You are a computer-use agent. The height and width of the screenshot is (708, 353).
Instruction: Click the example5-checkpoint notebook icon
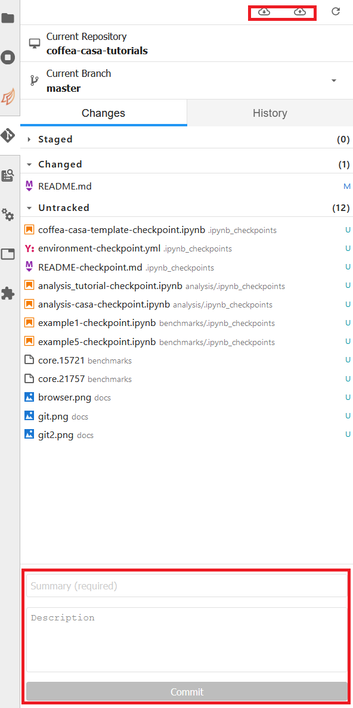click(x=29, y=341)
